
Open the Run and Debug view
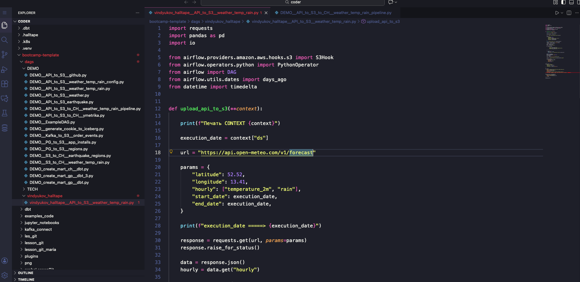5,70
